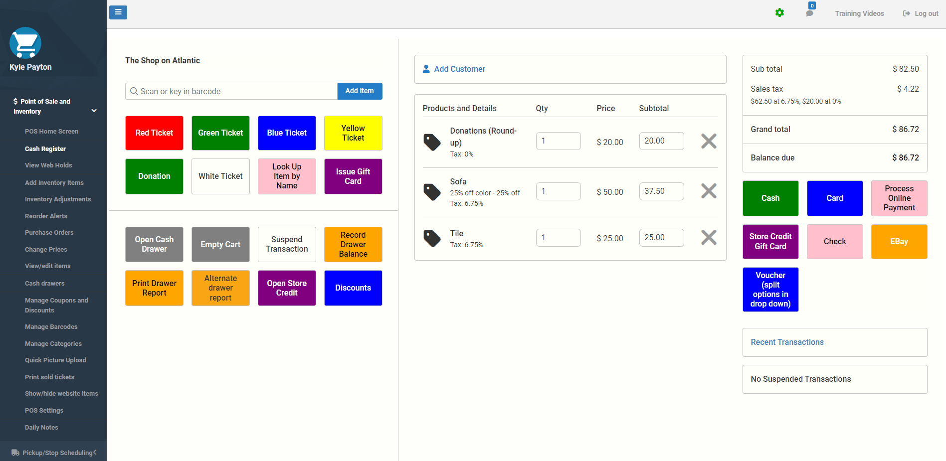Remove the Sofa line item
This screenshot has width=946, height=461.
(x=709, y=191)
